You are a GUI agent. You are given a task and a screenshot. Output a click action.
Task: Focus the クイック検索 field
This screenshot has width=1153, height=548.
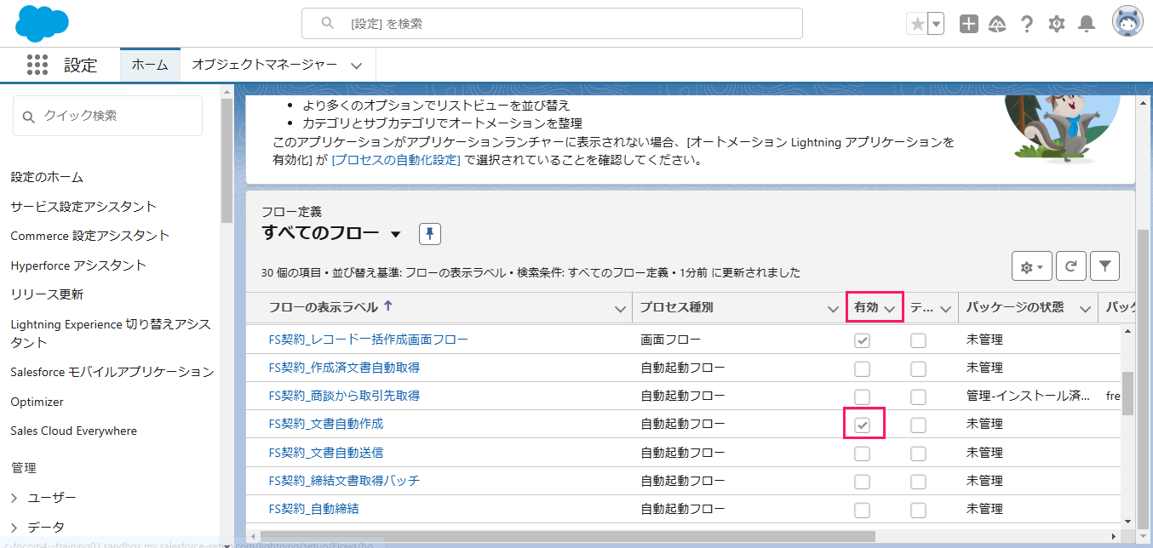(x=107, y=116)
